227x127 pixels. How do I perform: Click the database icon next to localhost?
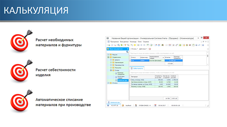[x=123, y=105]
